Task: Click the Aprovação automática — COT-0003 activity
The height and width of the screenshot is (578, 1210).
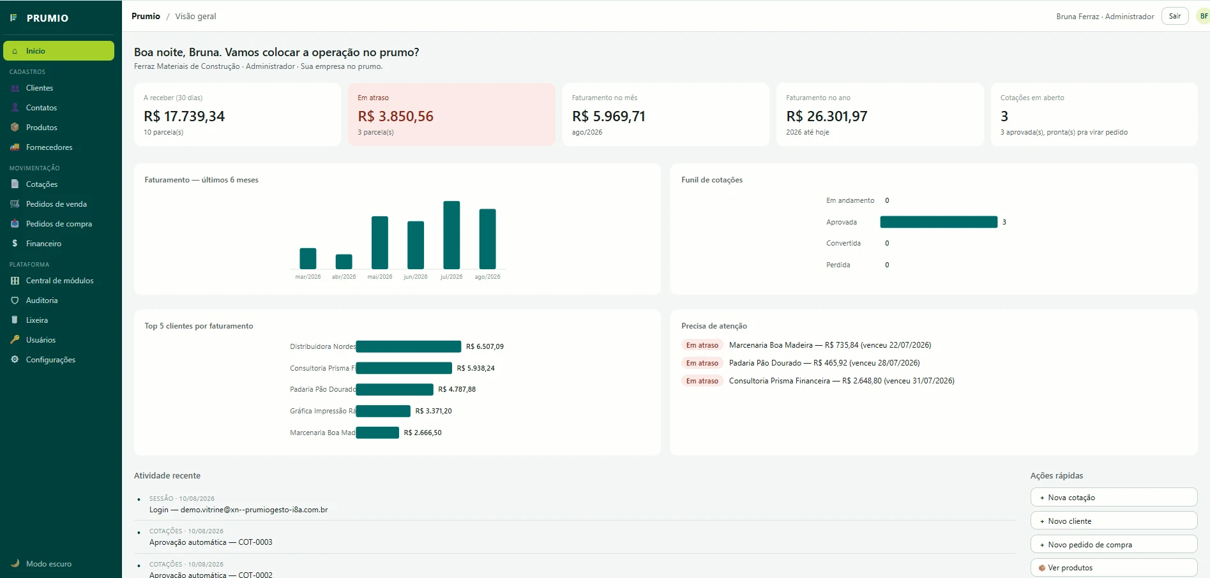Action: tap(211, 542)
